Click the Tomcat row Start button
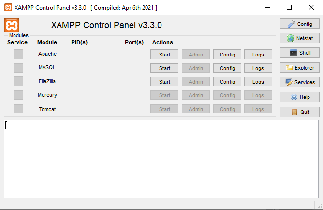 [x=164, y=109]
